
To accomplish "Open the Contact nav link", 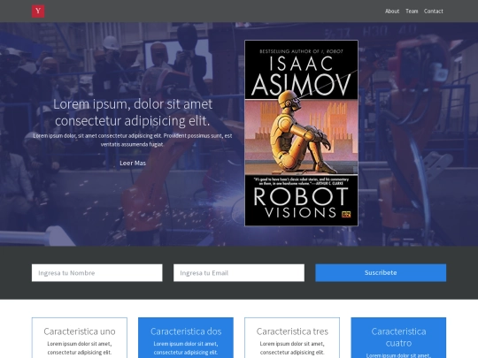I will pyautogui.click(x=433, y=11).
